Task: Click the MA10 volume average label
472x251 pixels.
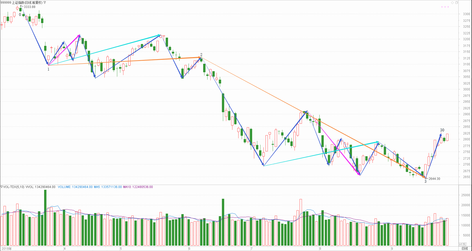Action: 138,187
